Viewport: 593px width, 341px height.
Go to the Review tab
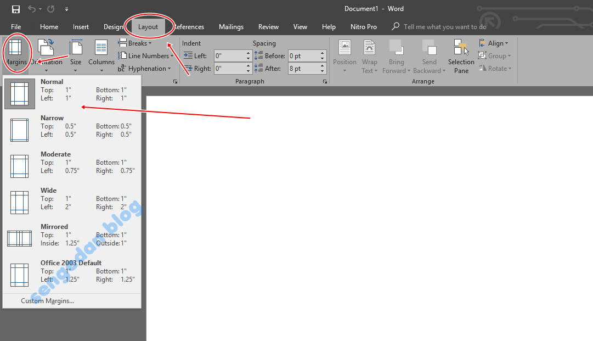click(x=268, y=27)
